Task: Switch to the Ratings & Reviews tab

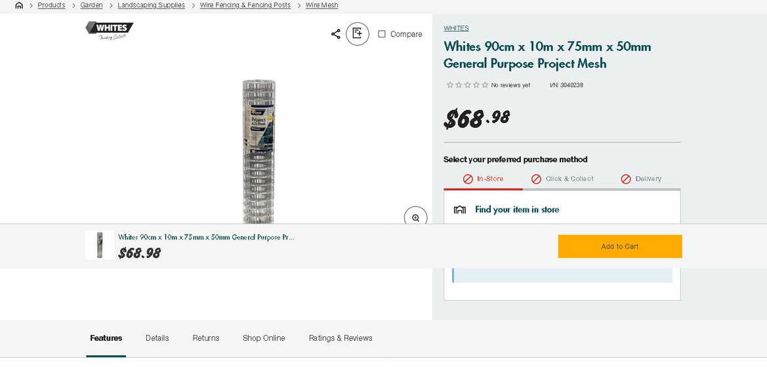Action: 341,338
